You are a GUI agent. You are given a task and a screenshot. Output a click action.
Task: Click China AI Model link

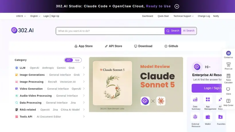[x=70, y=110]
